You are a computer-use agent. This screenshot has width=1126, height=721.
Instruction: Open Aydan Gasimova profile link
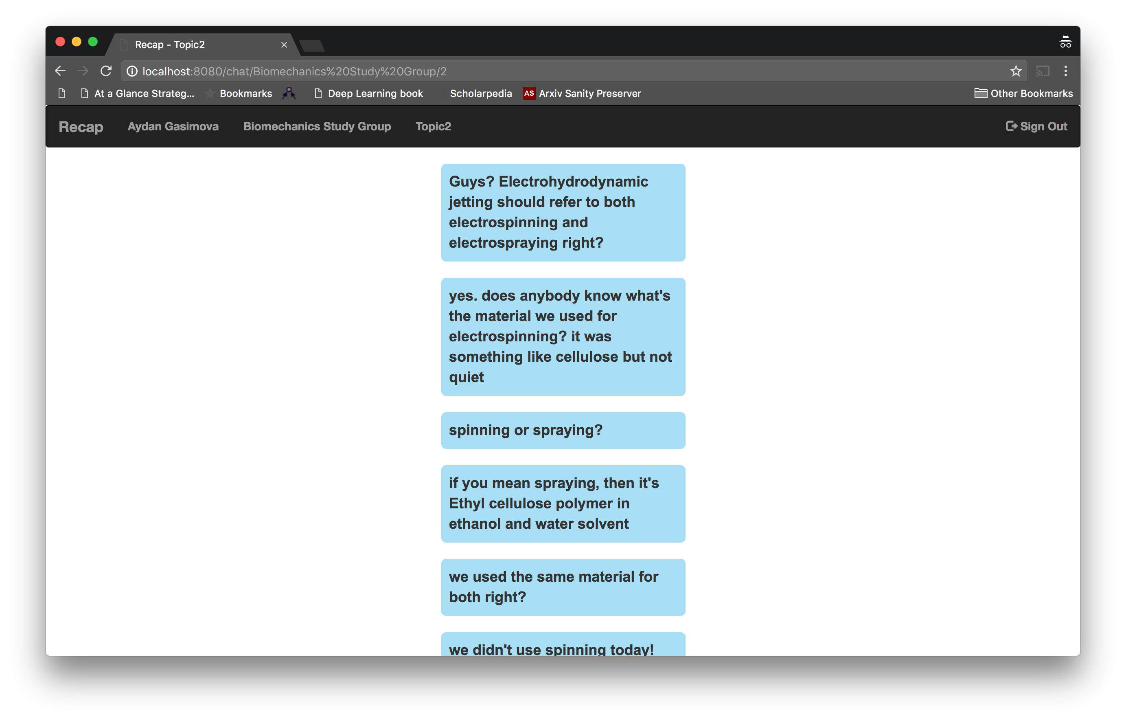coord(173,126)
